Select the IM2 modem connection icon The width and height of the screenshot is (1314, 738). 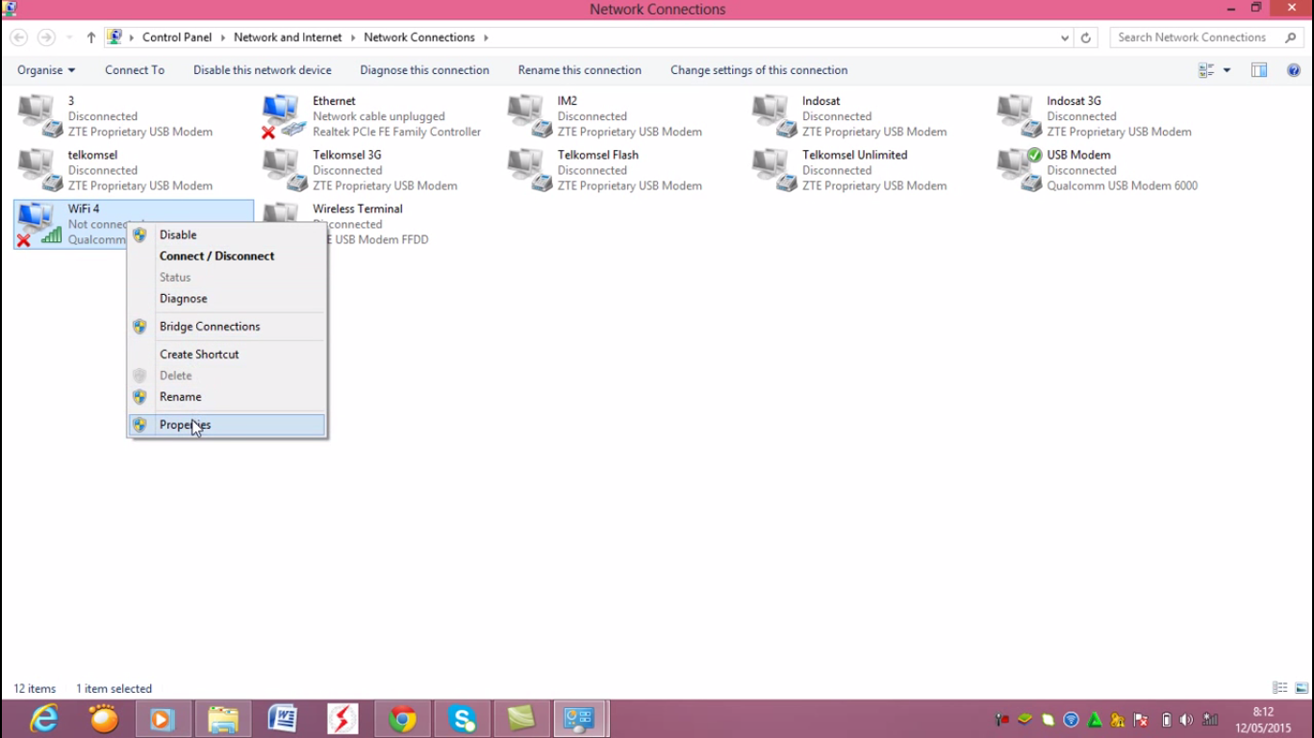tap(531, 115)
